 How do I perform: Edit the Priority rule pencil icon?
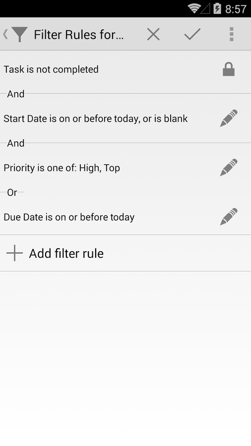229,167
